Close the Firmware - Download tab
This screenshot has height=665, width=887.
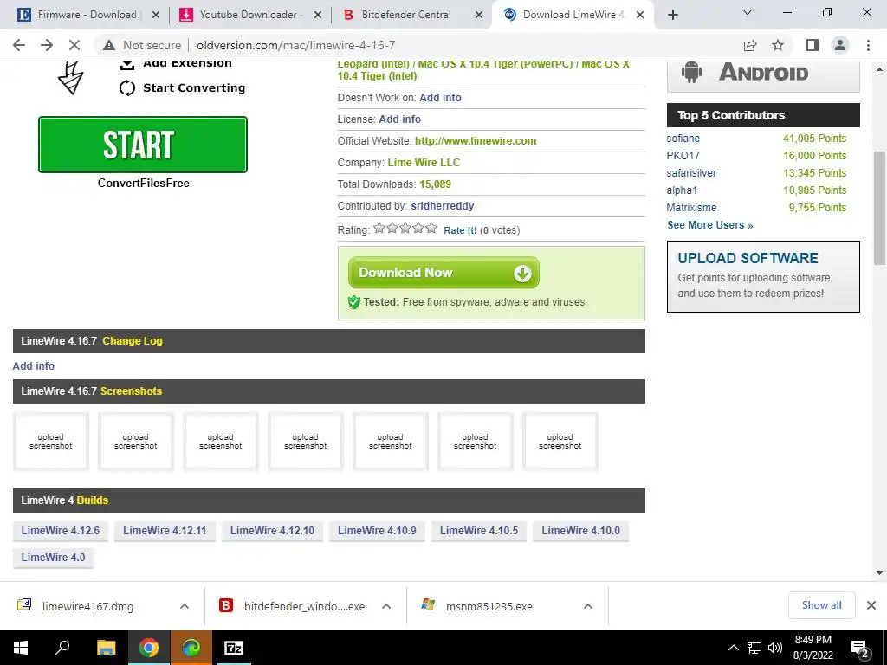[x=156, y=15]
